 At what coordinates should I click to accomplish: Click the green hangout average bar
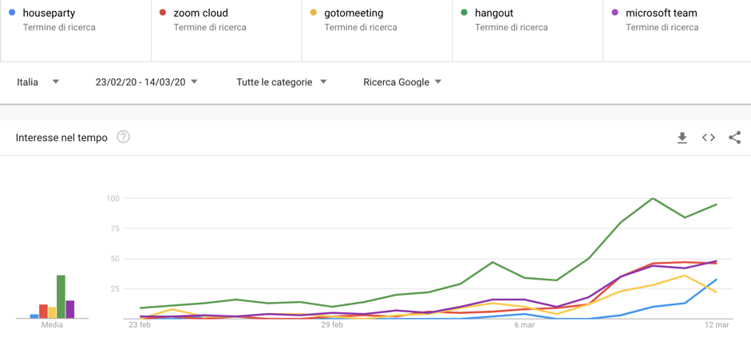tap(61, 296)
